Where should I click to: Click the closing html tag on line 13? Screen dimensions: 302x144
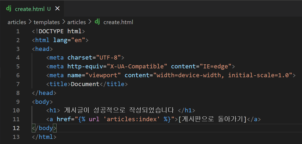coord(44,137)
